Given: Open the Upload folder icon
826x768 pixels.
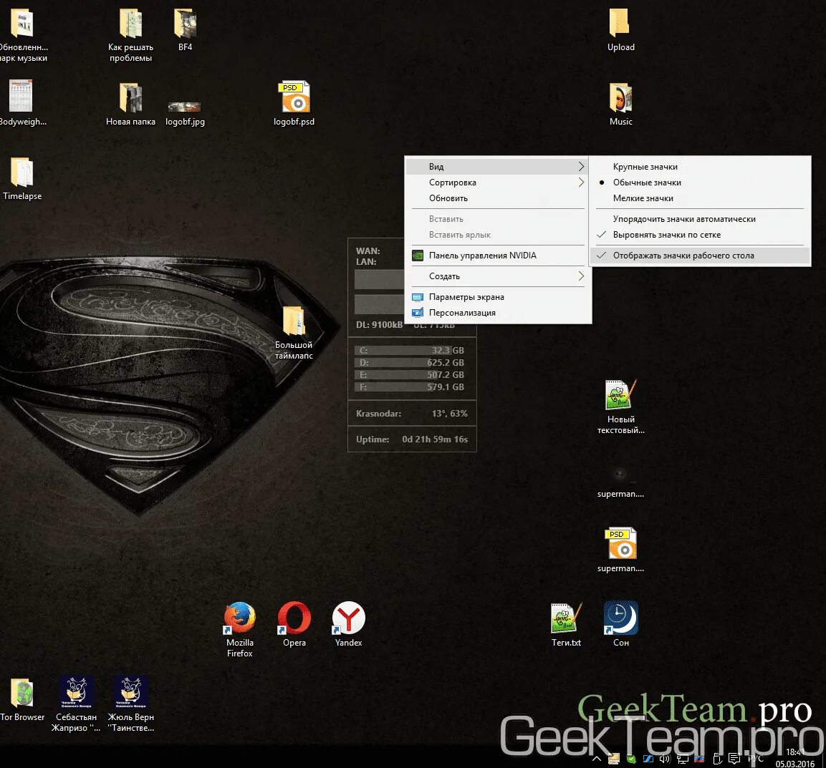Looking at the screenshot, I should coord(620,30).
